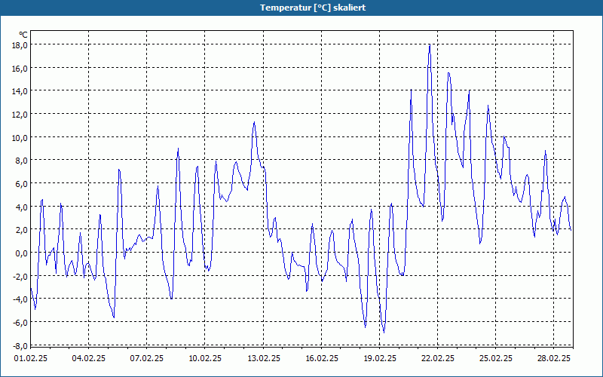Select the 28.02.25 date label
The height and width of the screenshot is (377, 603).
coord(554,358)
